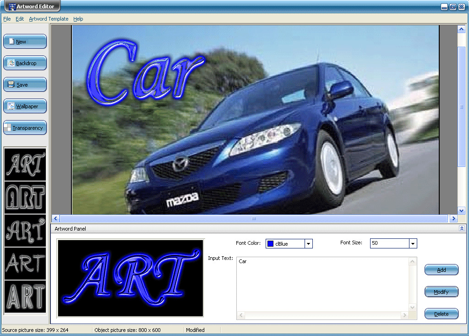469x336 pixels.
Task: Select the first ART style thumbnail
Action: tap(25, 165)
